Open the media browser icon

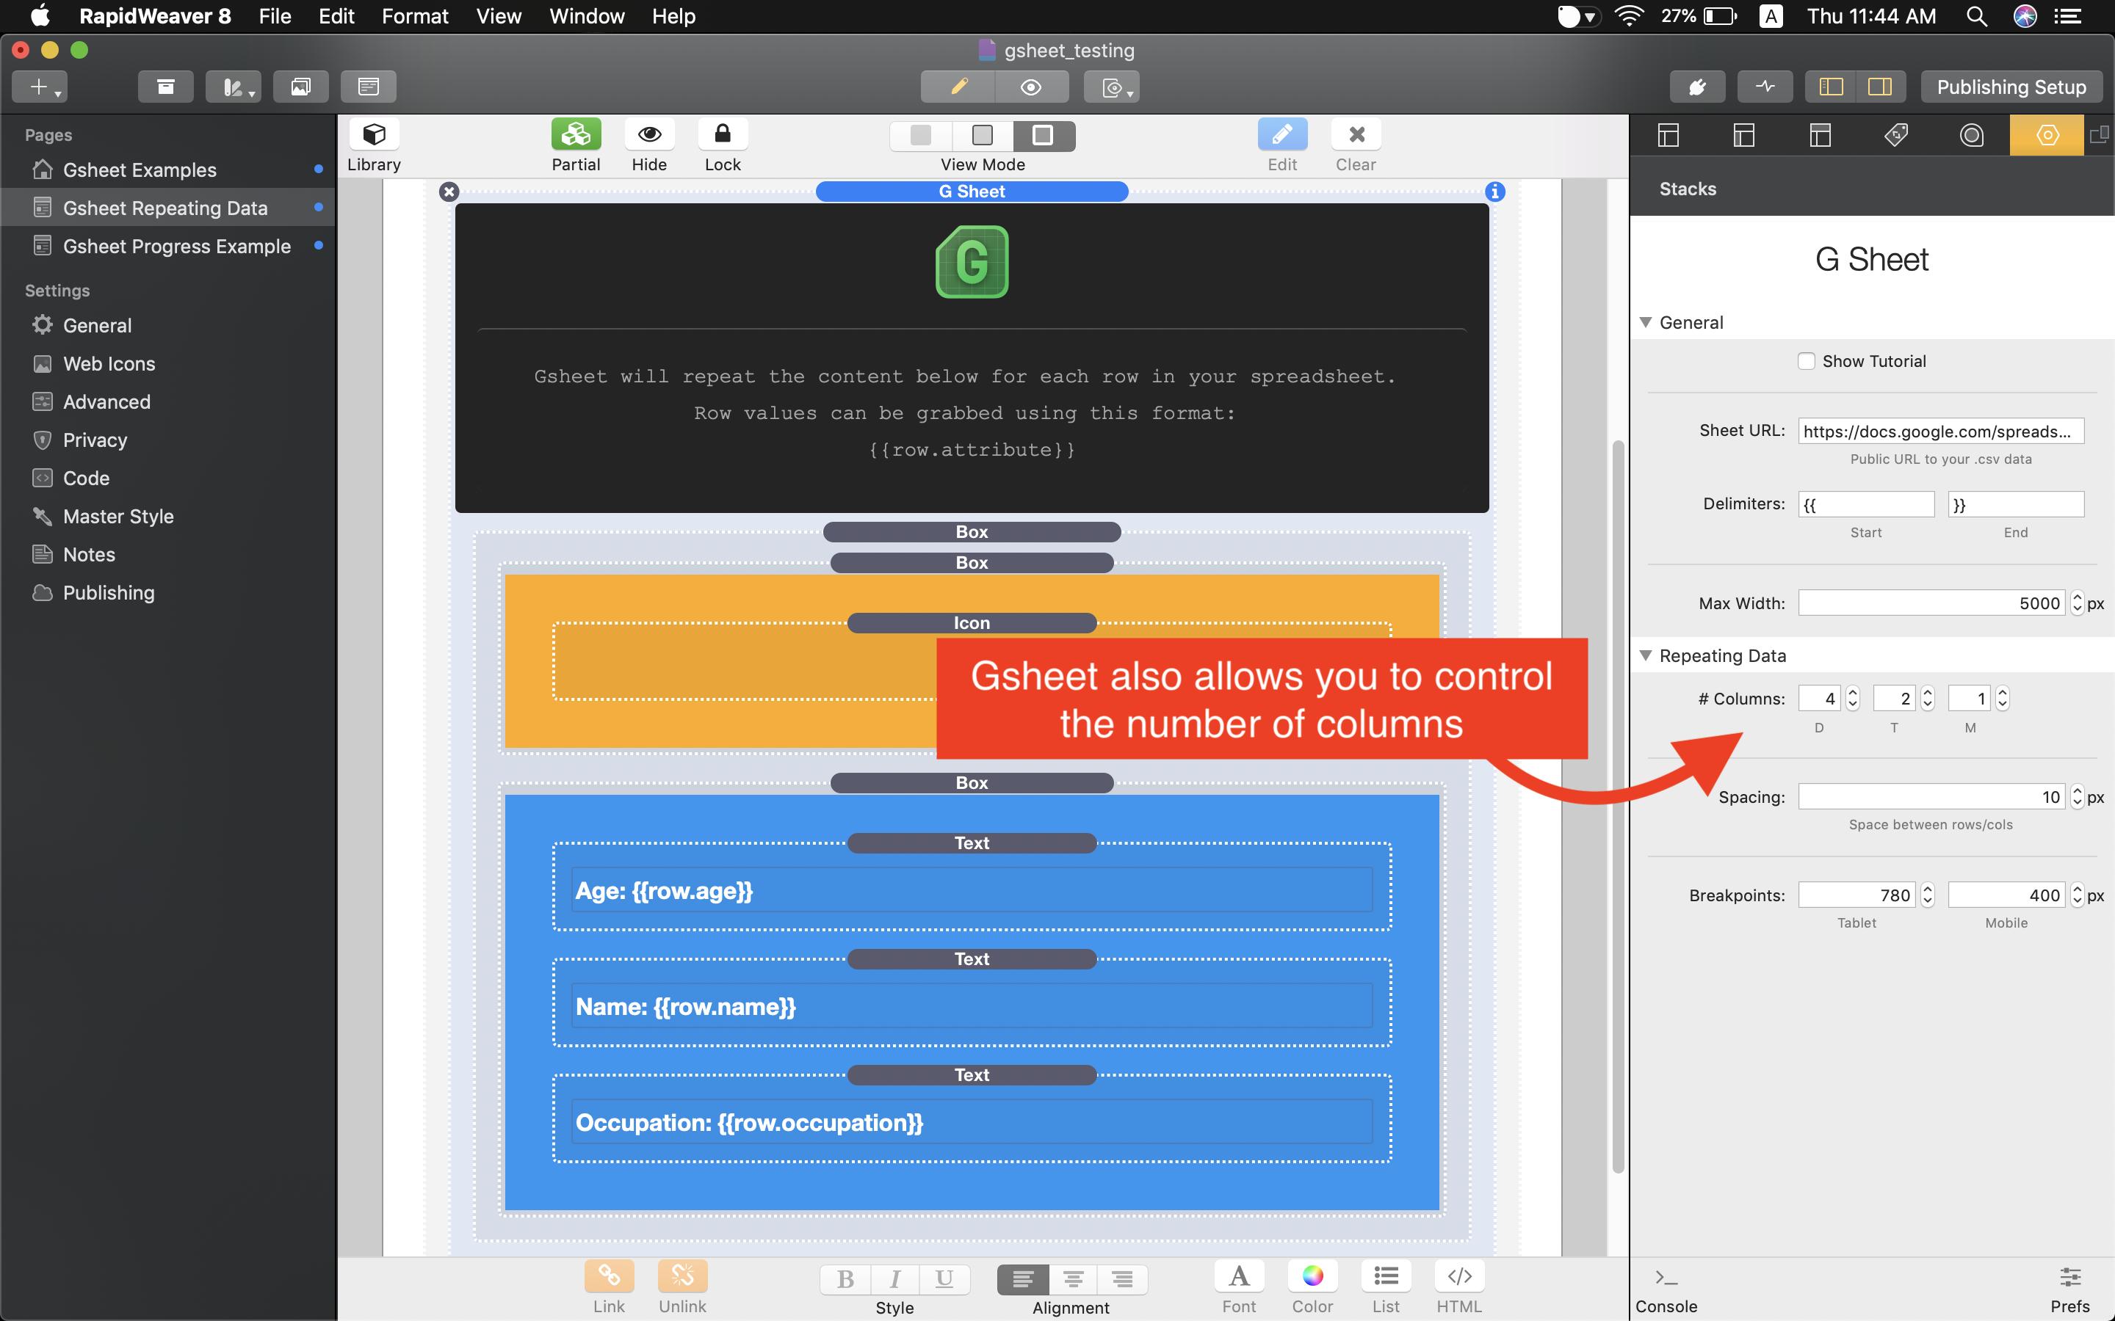point(300,87)
